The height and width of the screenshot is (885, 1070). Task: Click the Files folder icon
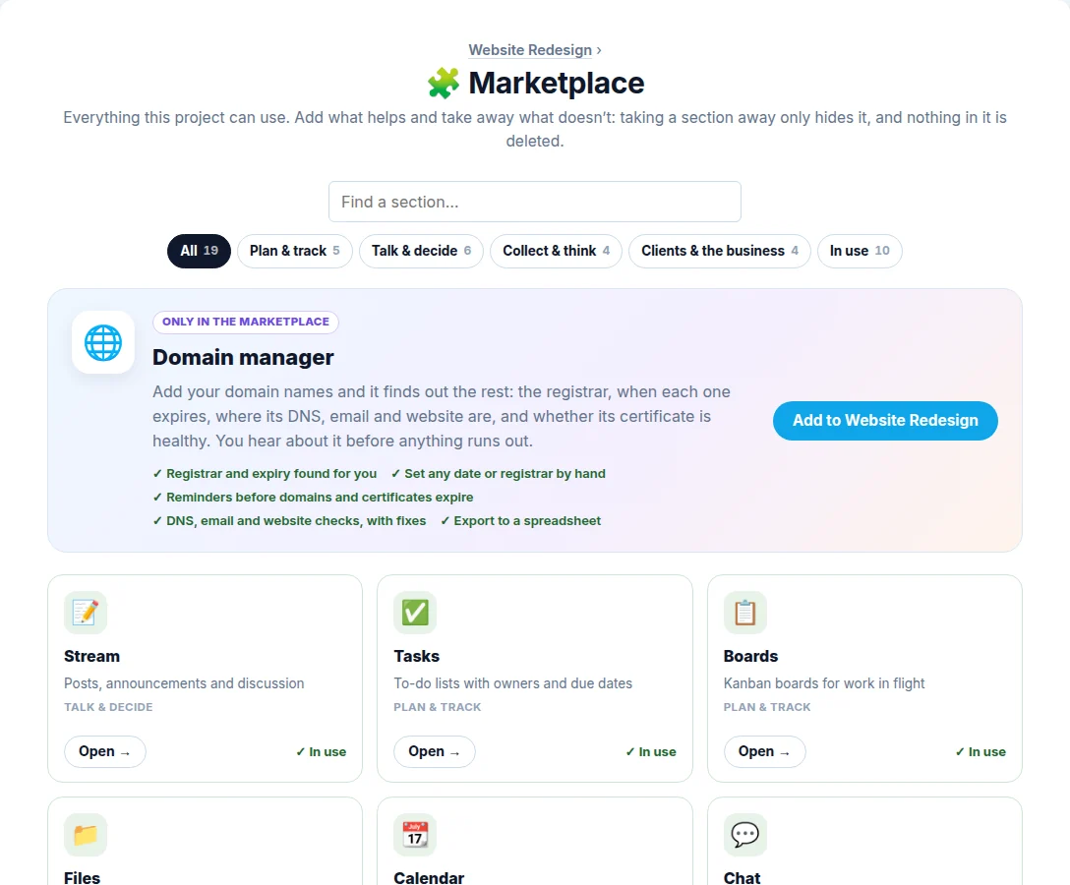point(86,835)
